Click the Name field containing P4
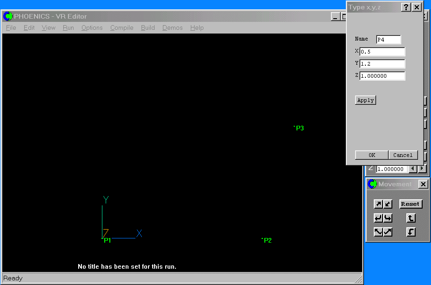The image size is (431, 285). pyautogui.click(x=388, y=40)
